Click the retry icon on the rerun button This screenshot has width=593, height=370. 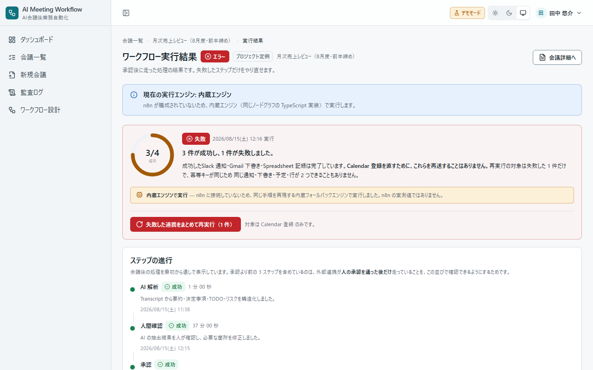pos(139,224)
